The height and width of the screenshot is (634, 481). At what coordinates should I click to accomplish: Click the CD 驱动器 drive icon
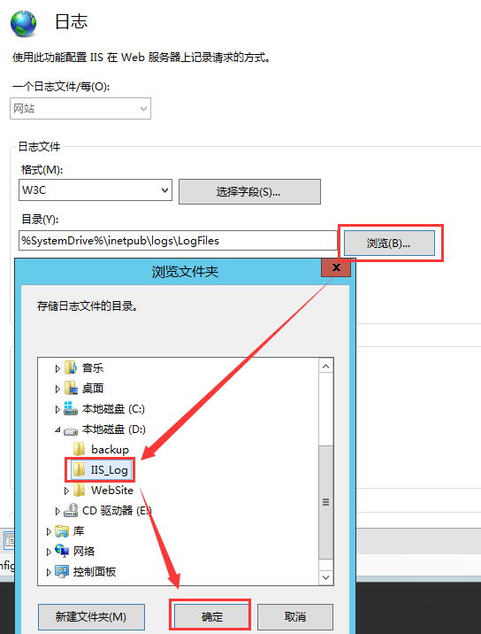[71, 510]
